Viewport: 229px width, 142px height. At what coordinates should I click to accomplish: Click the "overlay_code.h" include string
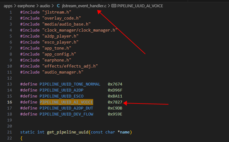coord(62,18)
